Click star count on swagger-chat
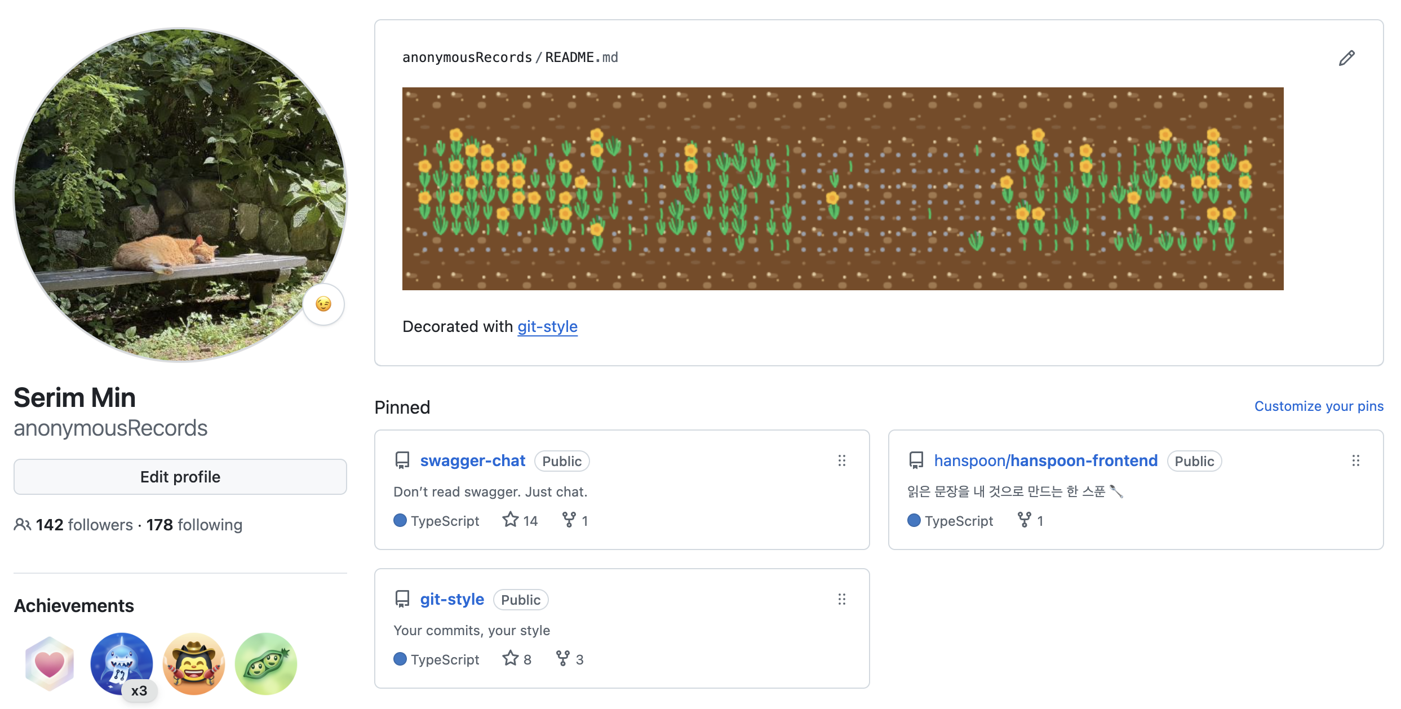 coord(520,520)
